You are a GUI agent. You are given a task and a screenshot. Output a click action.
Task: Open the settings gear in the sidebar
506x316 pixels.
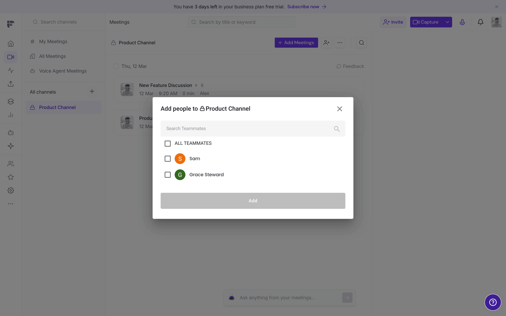click(11, 190)
